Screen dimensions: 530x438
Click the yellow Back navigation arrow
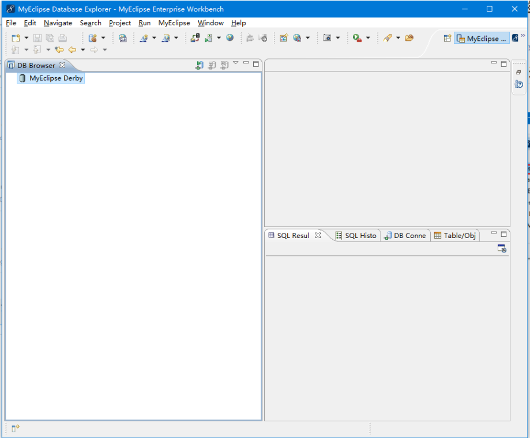click(x=72, y=50)
